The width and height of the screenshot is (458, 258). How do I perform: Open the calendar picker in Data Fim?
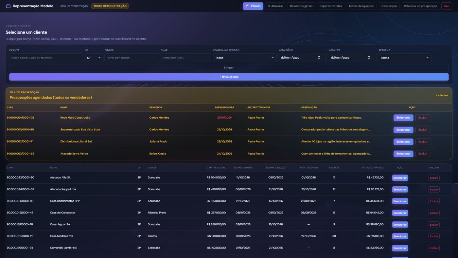(x=369, y=58)
